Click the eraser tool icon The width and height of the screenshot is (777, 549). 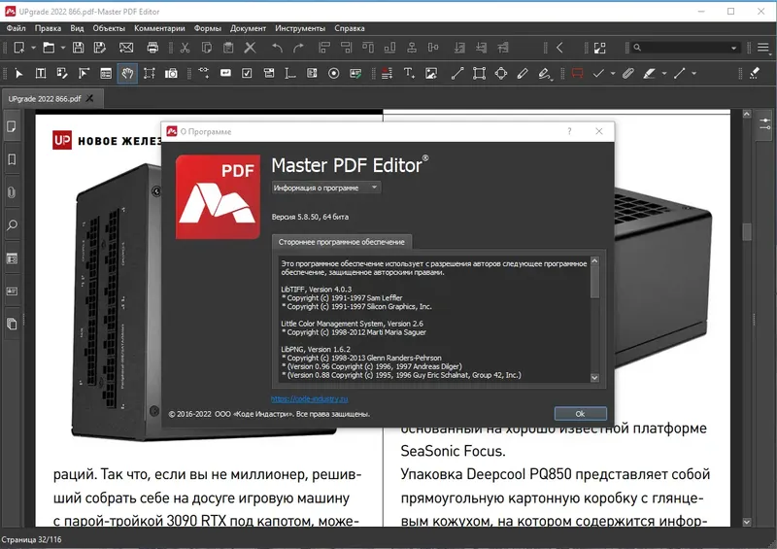pos(755,74)
